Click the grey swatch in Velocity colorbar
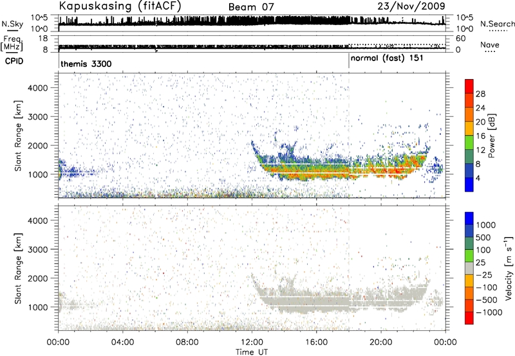 [469, 268]
